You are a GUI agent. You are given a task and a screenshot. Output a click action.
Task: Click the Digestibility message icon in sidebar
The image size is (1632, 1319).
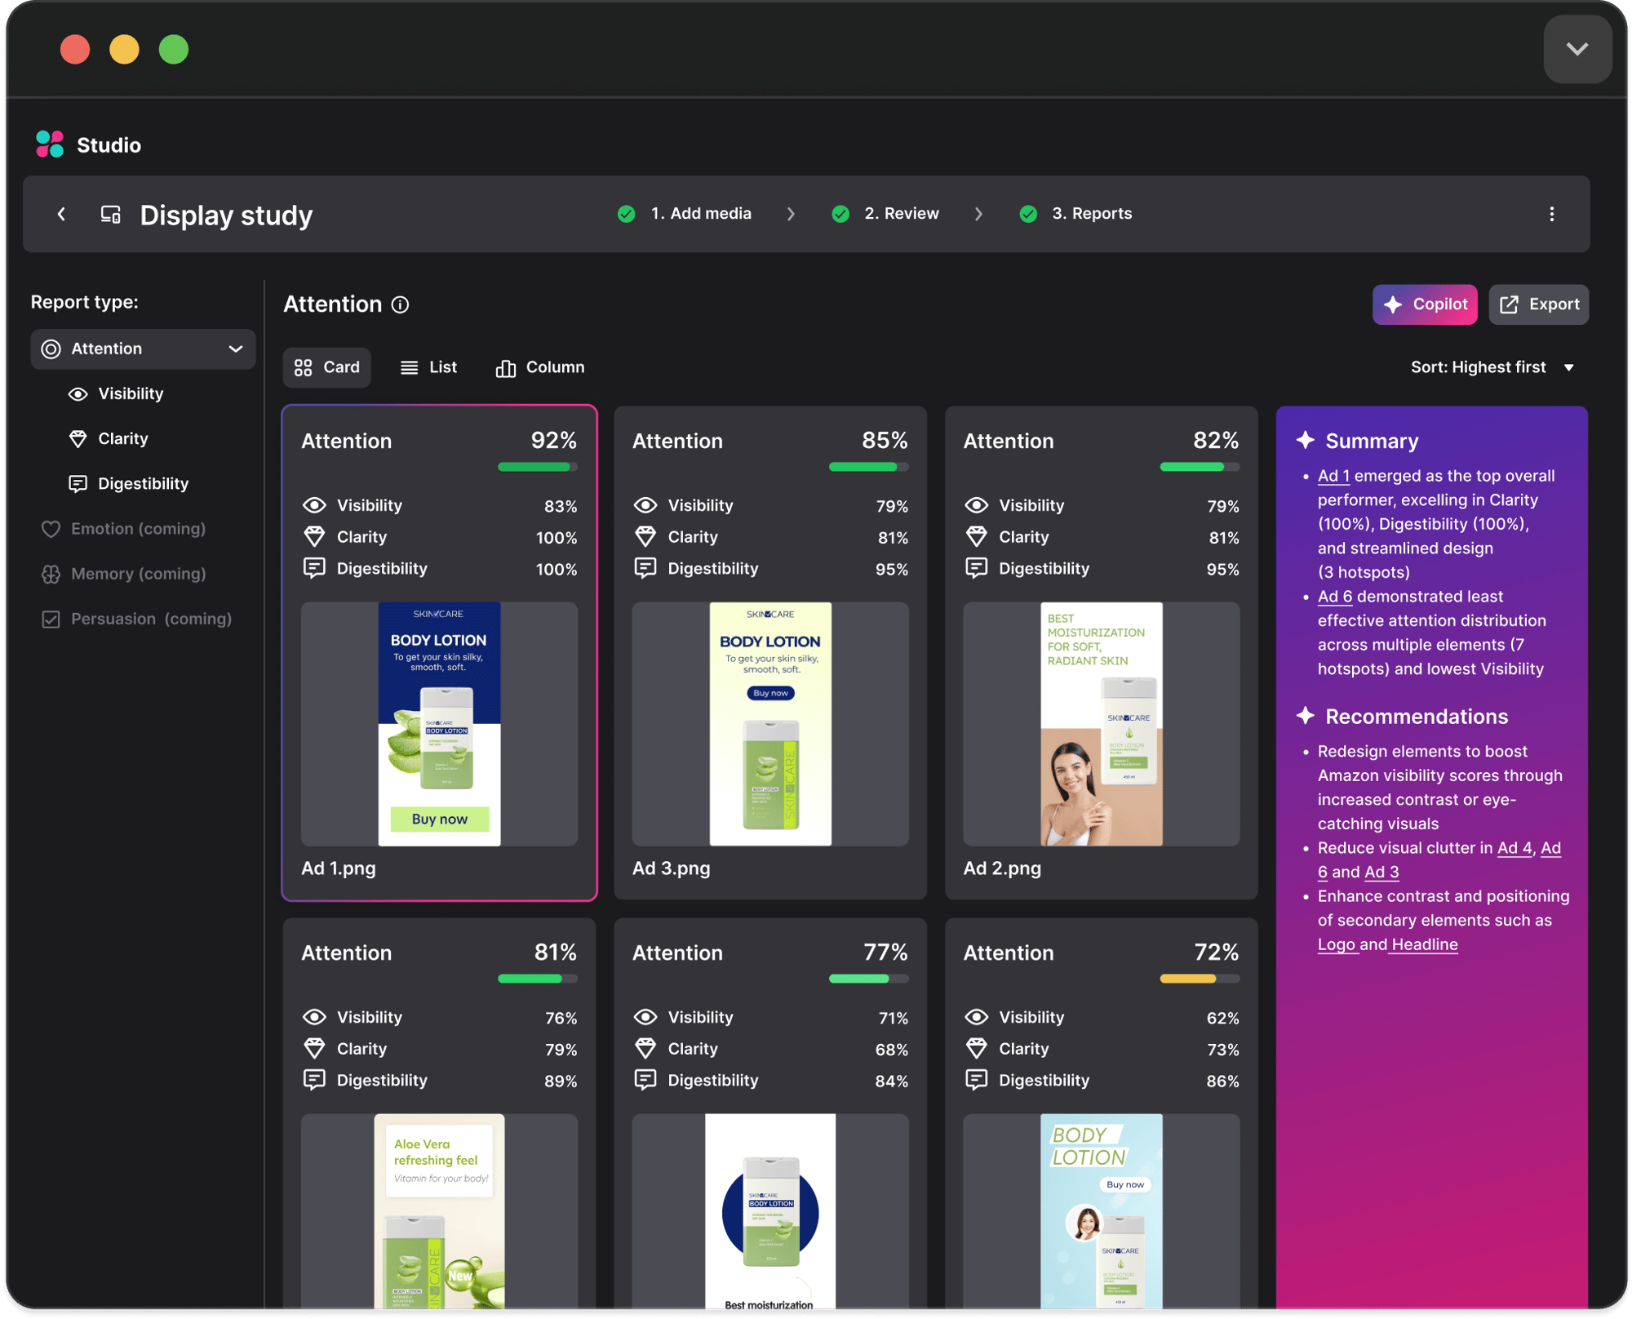pos(78,484)
